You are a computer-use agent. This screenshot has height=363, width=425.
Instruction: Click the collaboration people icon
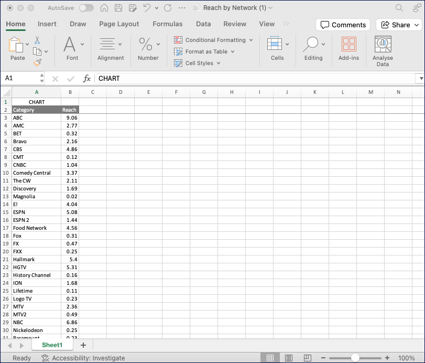417,8
